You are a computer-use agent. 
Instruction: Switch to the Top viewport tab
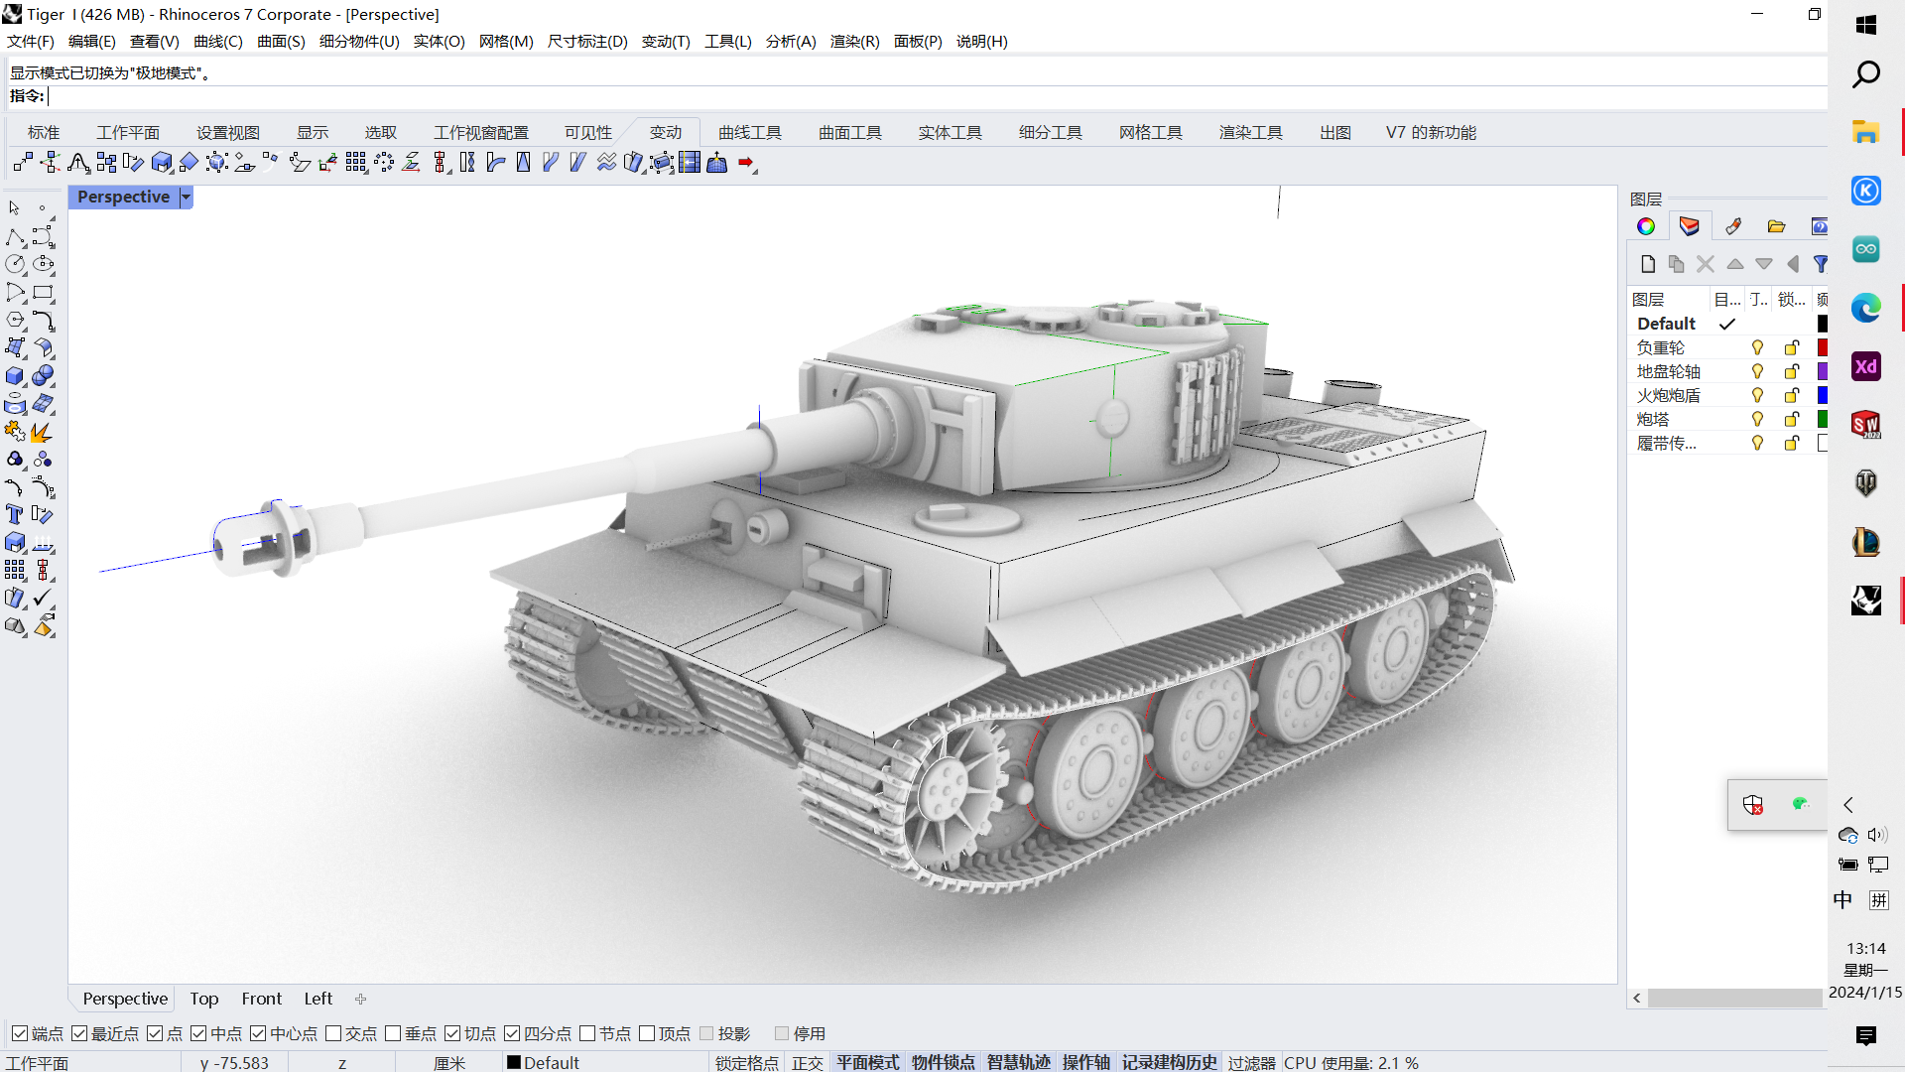[x=203, y=999]
